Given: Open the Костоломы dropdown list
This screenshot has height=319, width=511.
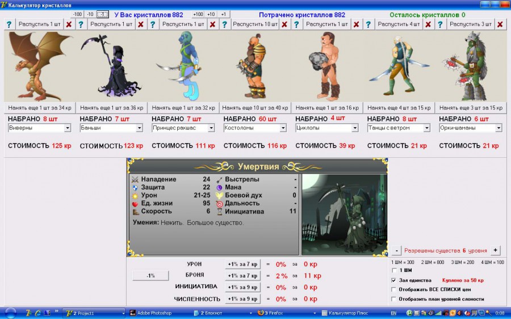Looking at the screenshot, I should pos(283,128).
